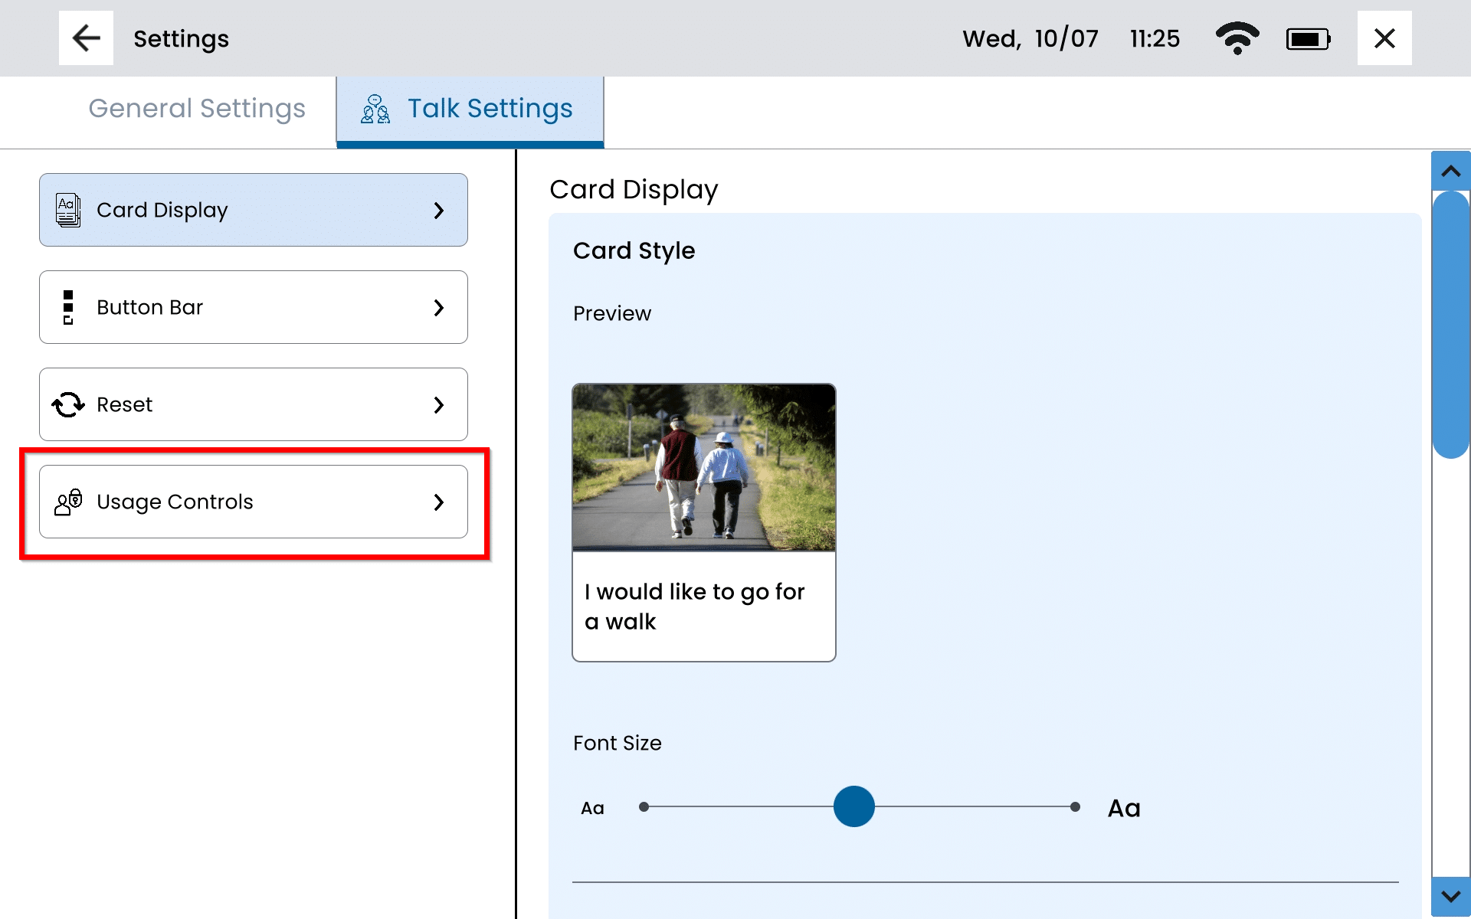Switch to General Settings tab
The image size is (1471, 919).
point(197,109)
